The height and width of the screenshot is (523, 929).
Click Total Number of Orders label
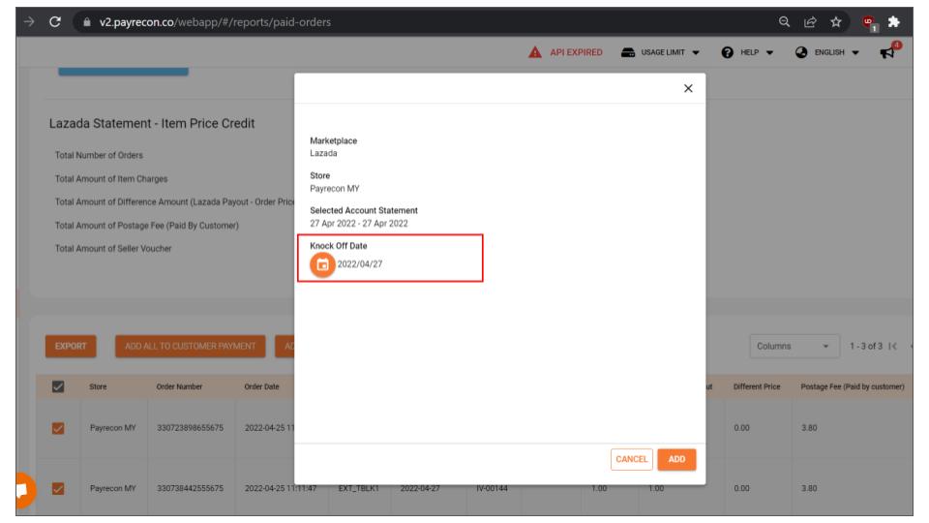[x=99, y=155]
